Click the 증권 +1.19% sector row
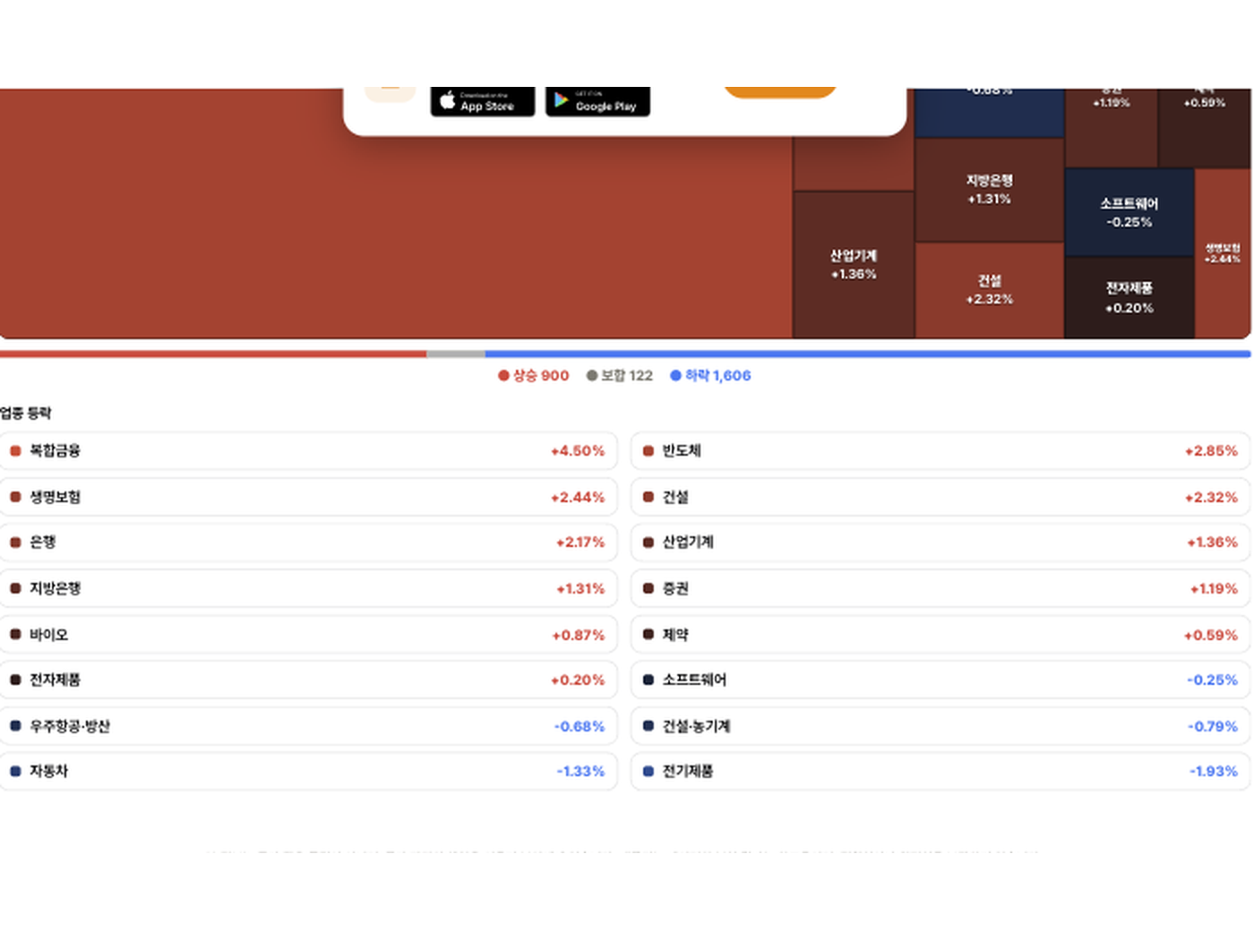1254x940 pixels. click(940, 588)
